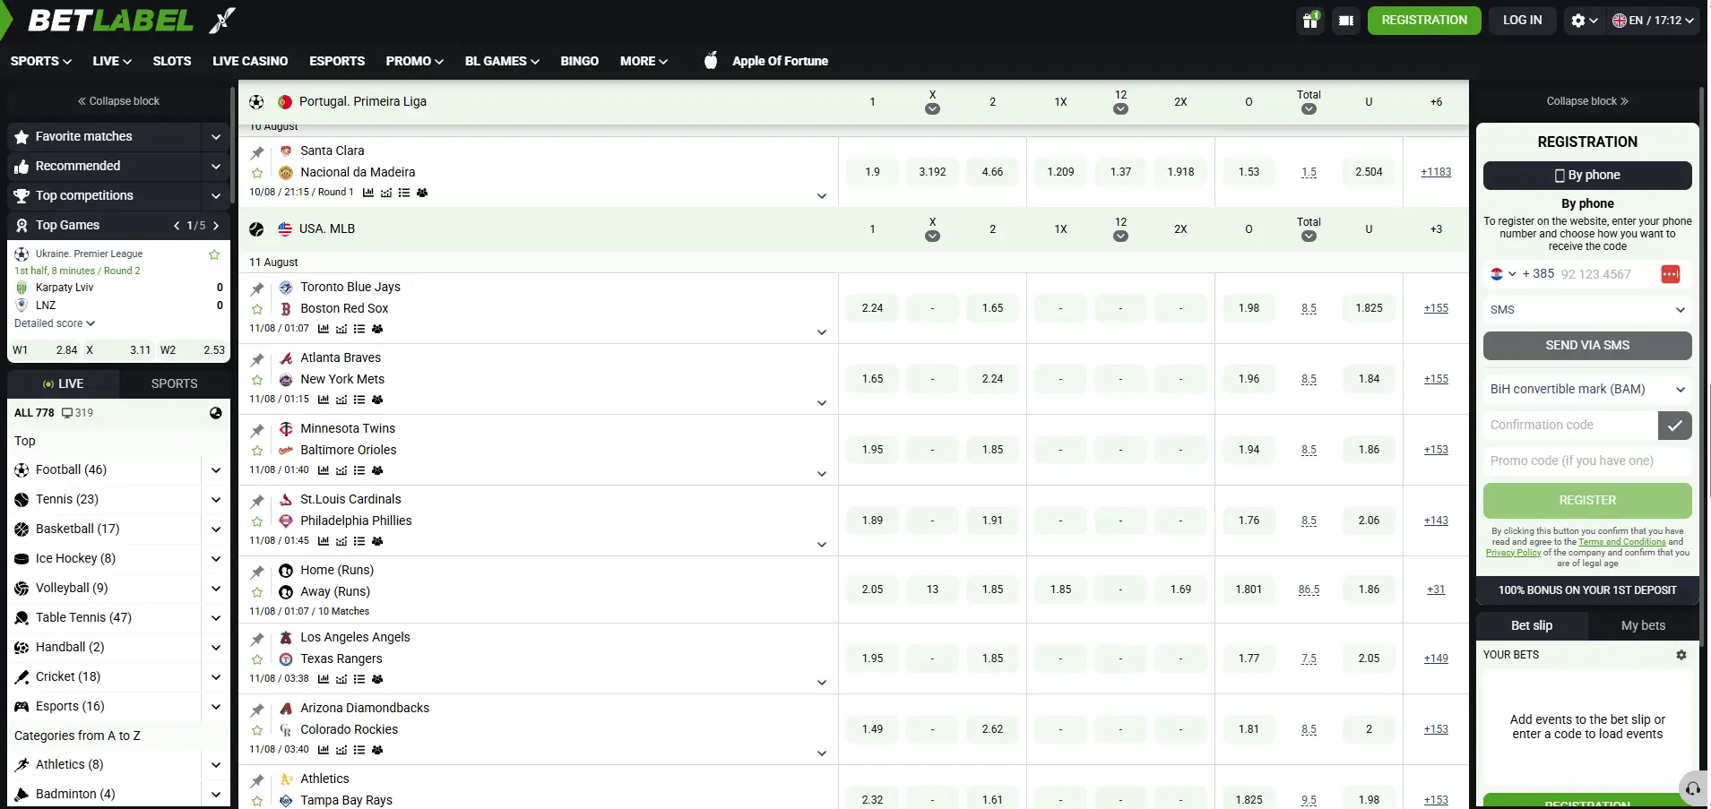Open the LIVE CASINO menu item

250,61
